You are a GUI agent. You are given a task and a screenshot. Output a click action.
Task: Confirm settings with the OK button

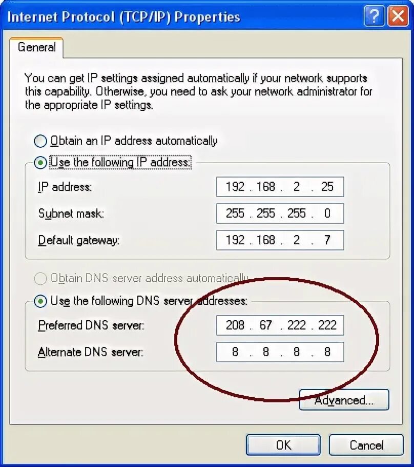[x=283, y=445]
